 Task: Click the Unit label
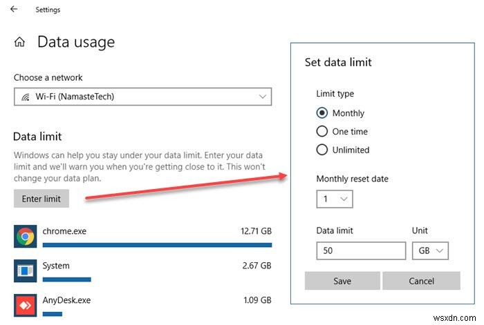point(420,230)
